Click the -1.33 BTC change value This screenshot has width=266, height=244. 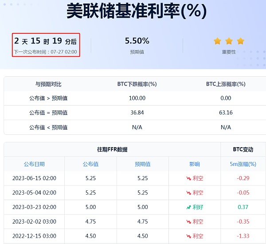(243, 236)
